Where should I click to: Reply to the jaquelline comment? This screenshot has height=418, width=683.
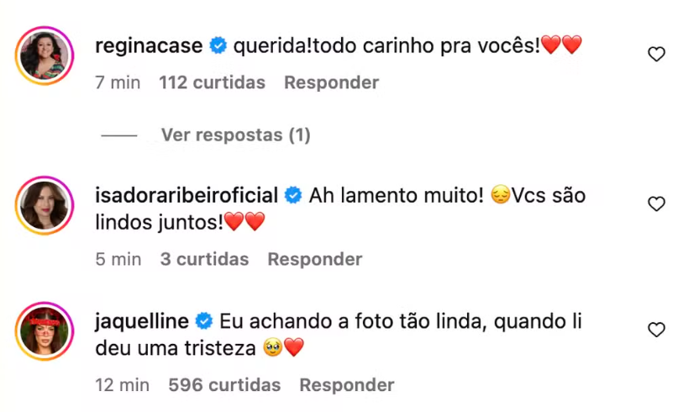(x=346, y=385)
